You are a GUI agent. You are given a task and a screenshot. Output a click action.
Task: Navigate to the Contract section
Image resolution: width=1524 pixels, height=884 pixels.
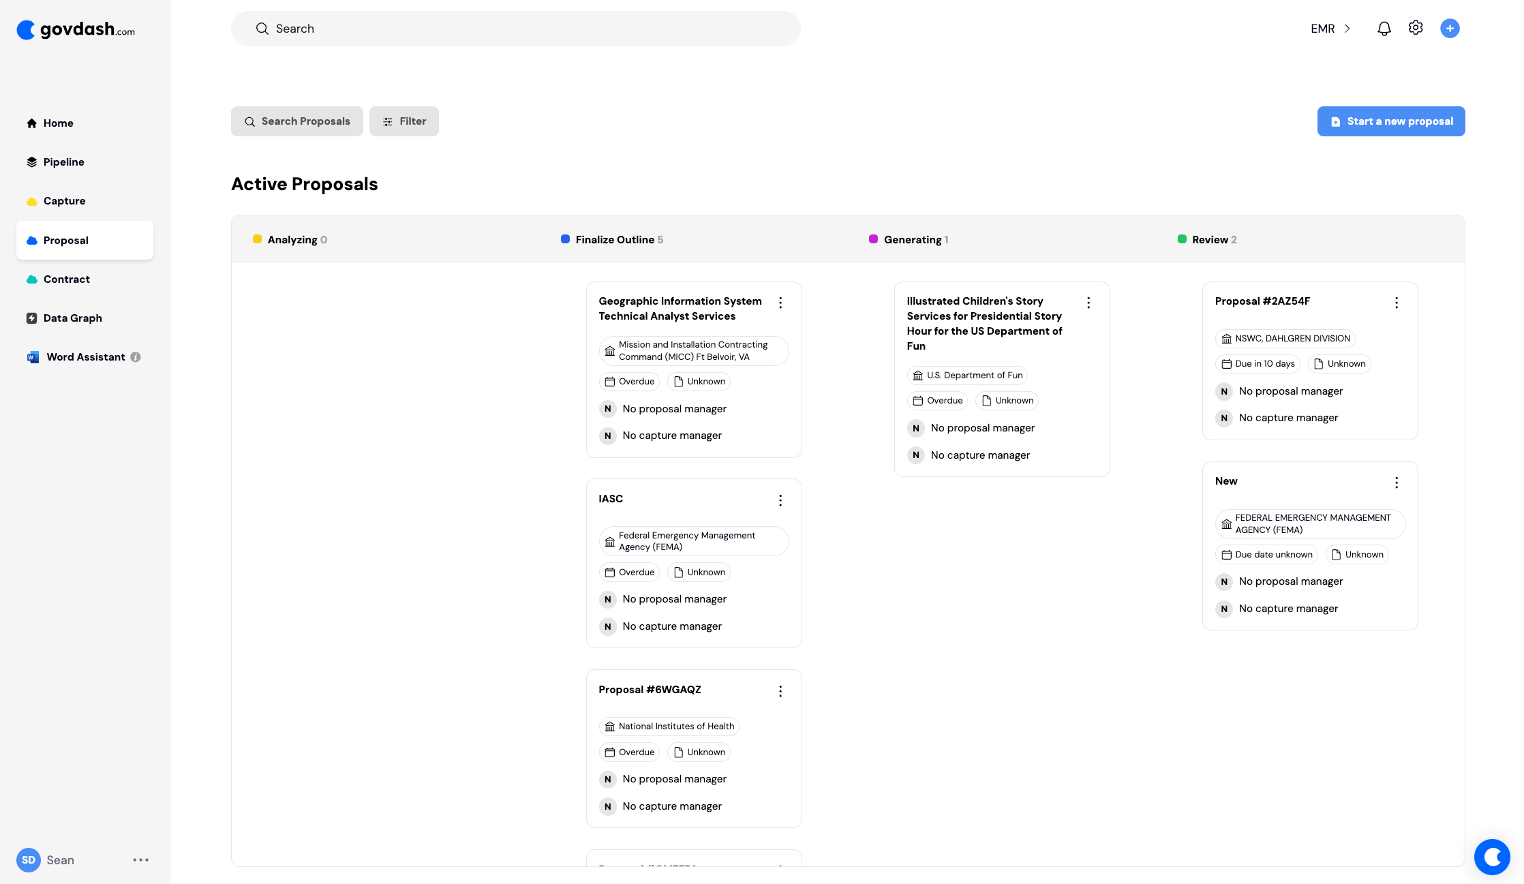(66, 279)
